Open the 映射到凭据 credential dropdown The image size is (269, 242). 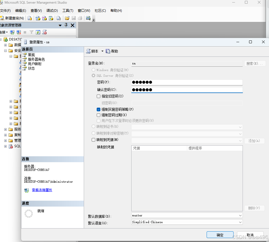click(x=240, y=141)
